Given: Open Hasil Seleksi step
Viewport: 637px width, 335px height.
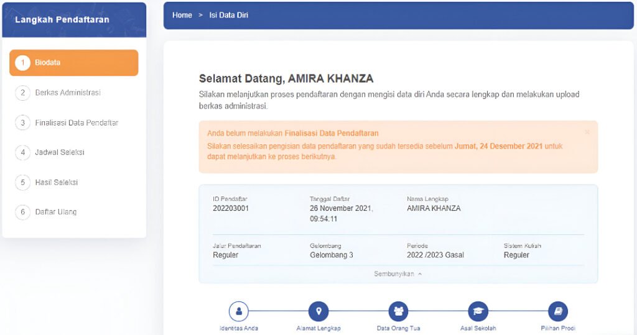Looking at the screenshot, I should (57, 182).
